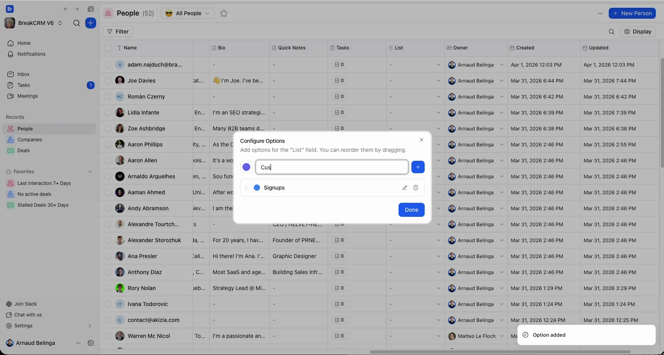Open the Inbox sidebar item
Viewport: 664px width, 355px height.
(23, 74)
